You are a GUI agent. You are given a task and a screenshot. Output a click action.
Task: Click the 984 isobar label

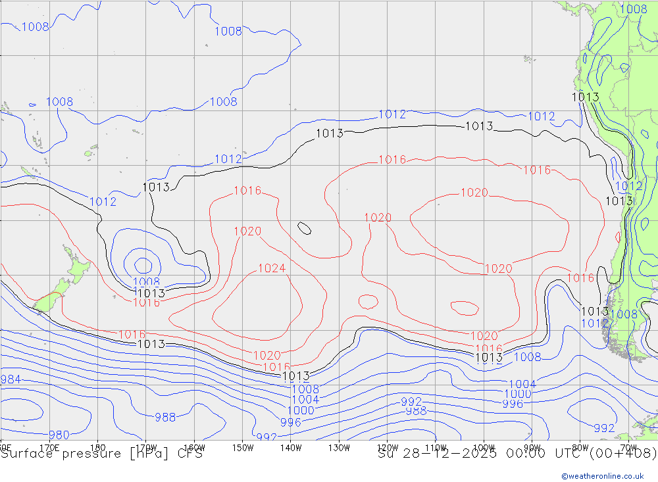click(x=11, y=379)
